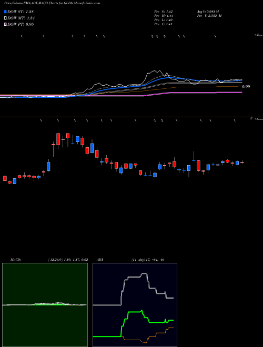Click the 'Pre O: 1.42' open value
Image resolution: width=263 pixels, height=347 pixels.
(x=164, y=12)
